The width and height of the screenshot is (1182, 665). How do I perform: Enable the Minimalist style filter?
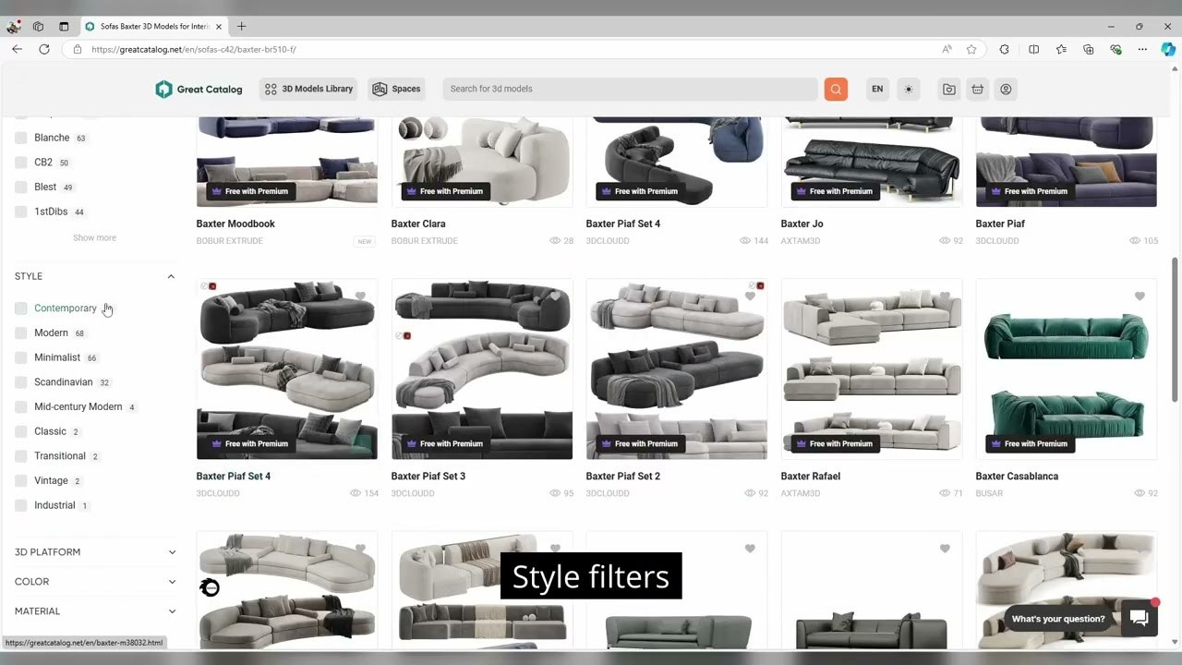(x=21, y=357)
